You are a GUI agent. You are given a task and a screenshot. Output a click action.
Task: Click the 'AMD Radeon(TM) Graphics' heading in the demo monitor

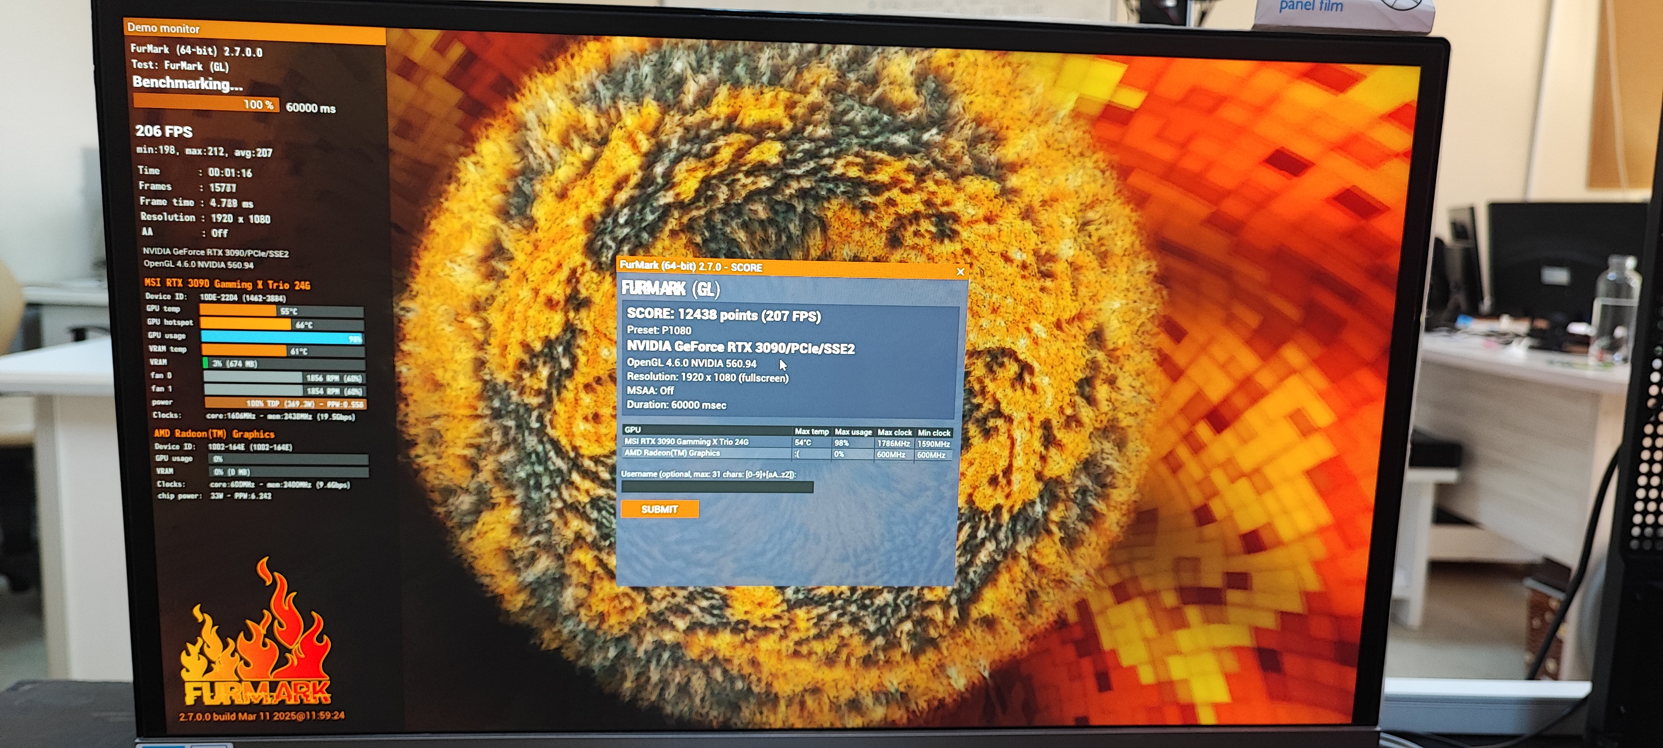pyautogui.click(x=215, y=434)
